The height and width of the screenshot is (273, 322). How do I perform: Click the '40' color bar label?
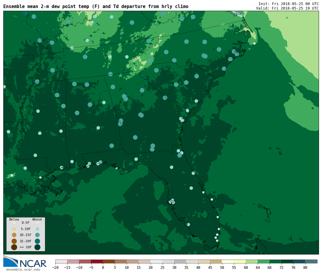pos(198,267)
